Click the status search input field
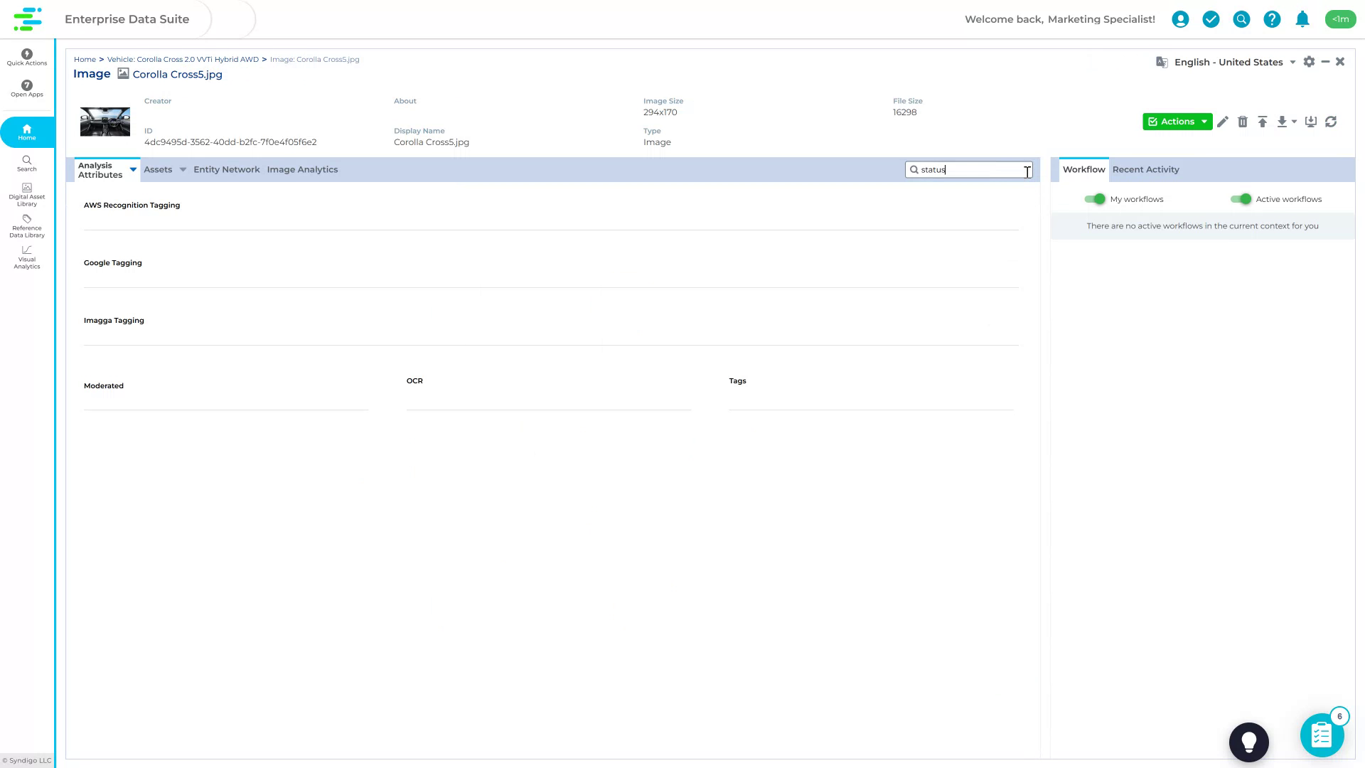Image resolution: width=1365 pixels, height=768 pixels. pos(969,170)
